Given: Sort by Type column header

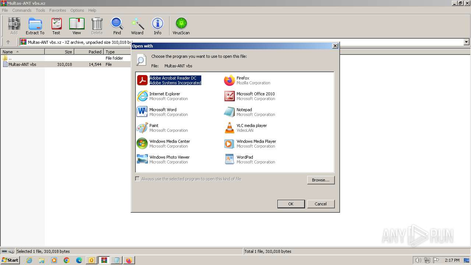Looking at the screenshot, I should click(118, 52).
